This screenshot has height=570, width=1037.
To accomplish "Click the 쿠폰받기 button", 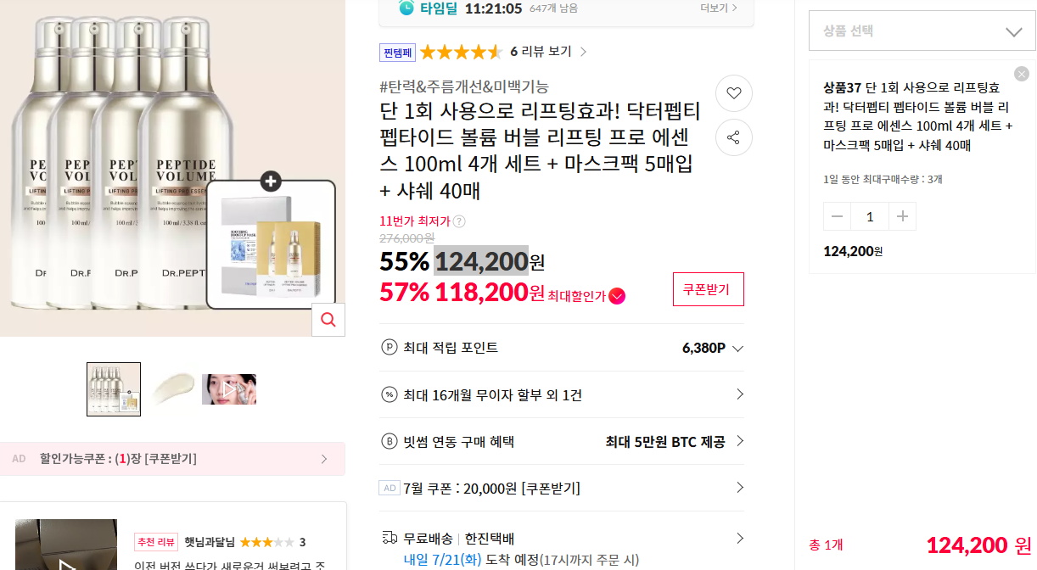I will point(709,289).
